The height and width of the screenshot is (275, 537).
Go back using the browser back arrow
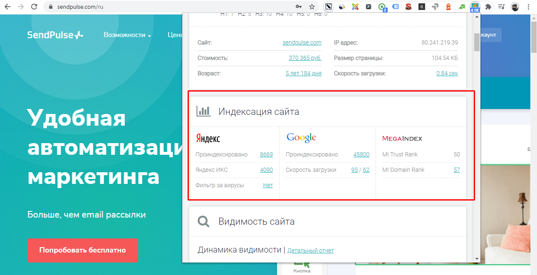7,7
